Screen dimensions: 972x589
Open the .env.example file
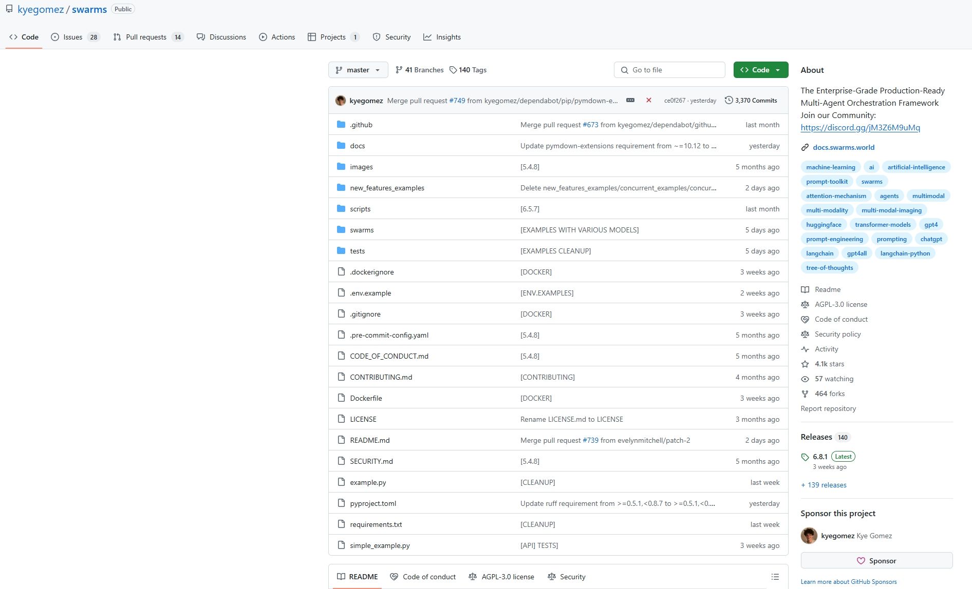[x=370, y=293]
